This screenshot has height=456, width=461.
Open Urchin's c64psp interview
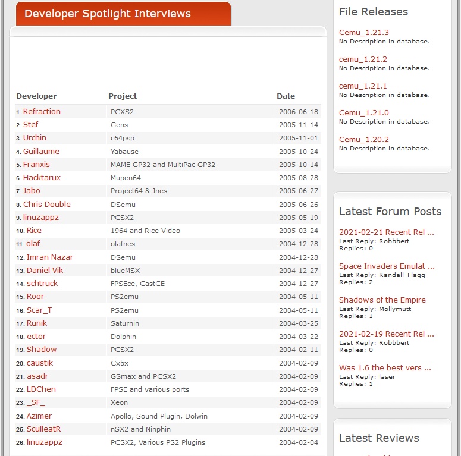point(35,138)
